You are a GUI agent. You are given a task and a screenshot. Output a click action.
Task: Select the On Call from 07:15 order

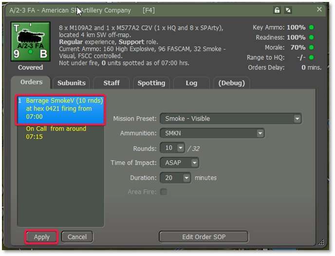point(56,133)
